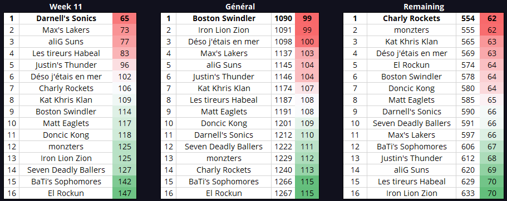Click the Général table header
Screen dimensions: 507x201
[240, 7]
